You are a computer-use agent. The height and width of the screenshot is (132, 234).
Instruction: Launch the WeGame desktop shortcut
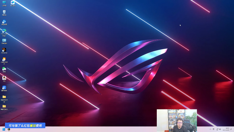coord(4,50)
